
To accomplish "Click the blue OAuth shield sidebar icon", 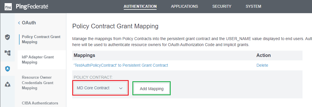I will click(x=7, y=69).
